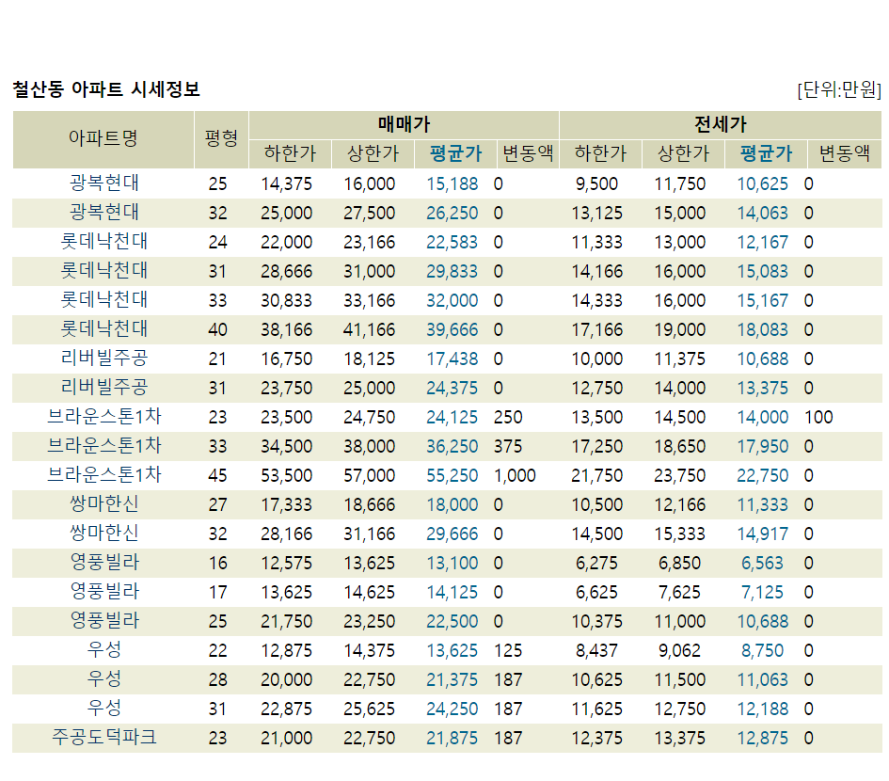889x781 pixels.
Task: Select sale change amount 1,000
Action: 515,475
